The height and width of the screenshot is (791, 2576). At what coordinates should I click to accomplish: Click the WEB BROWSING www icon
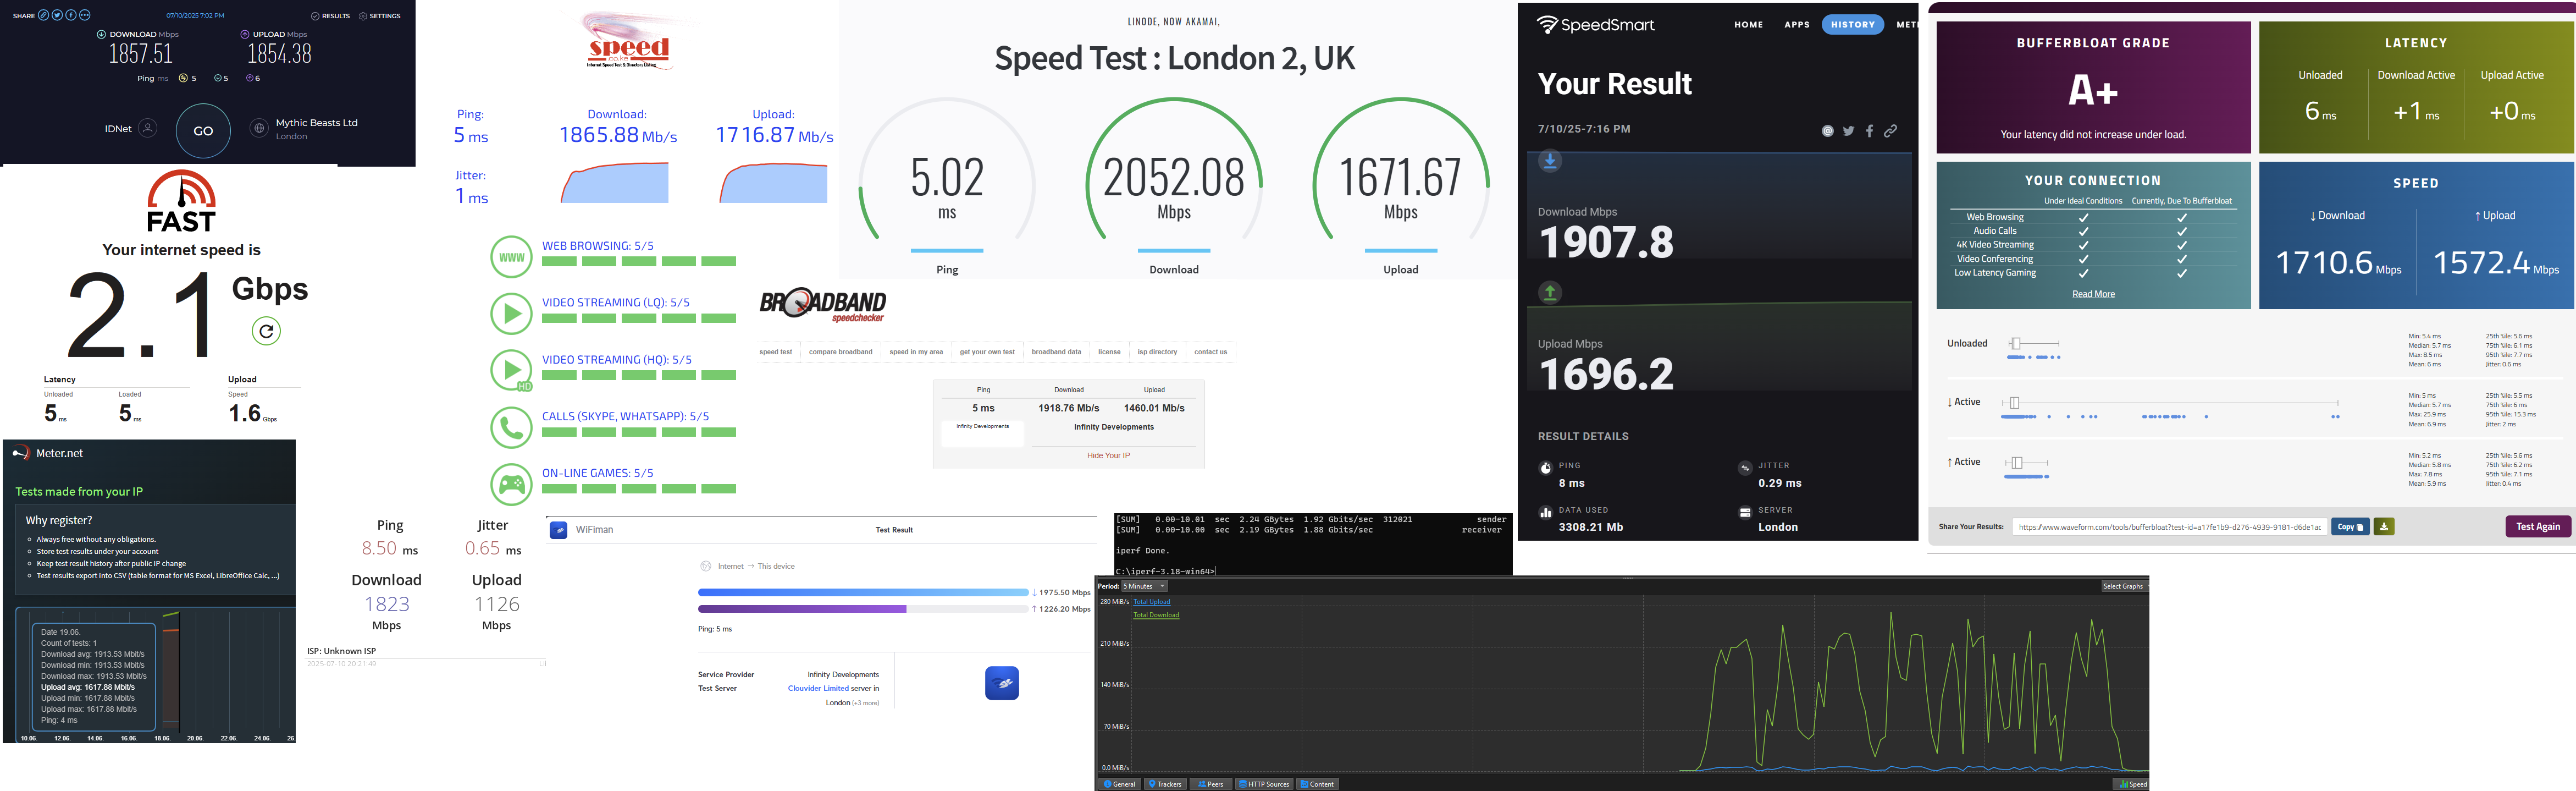coord(511,257)
